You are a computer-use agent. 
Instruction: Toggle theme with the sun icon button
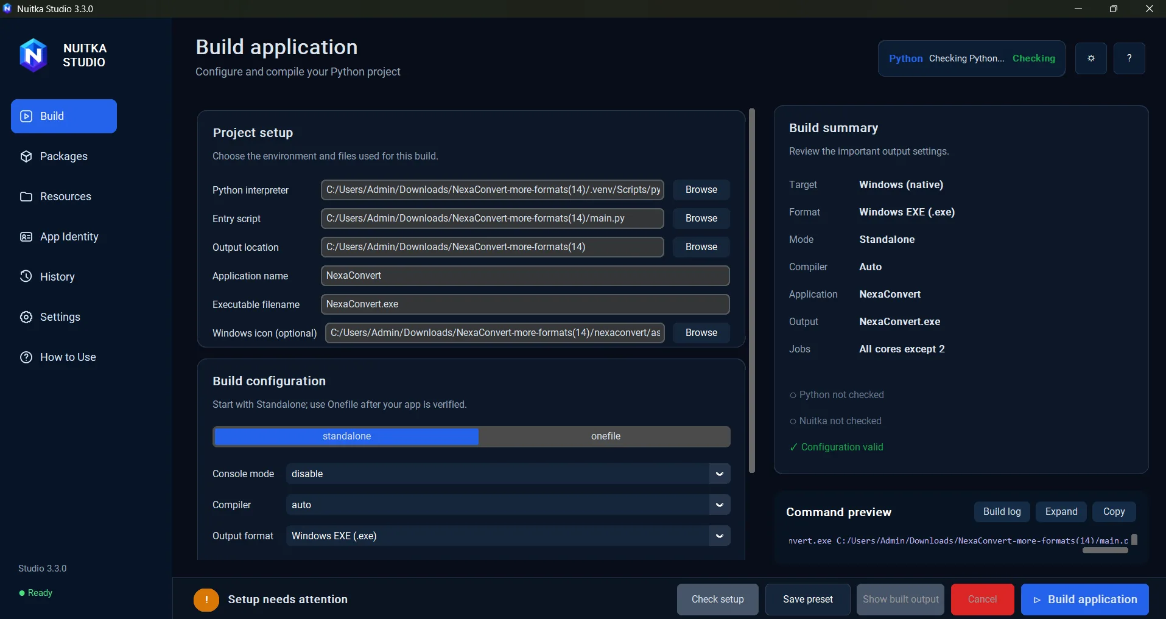click(1091, 58)
